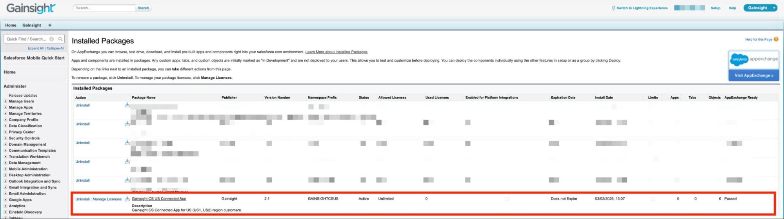This screenshot has width=784, height=219.
Task: Open Mobile Administration in the sidebar
Action: (x=28, y=169)
